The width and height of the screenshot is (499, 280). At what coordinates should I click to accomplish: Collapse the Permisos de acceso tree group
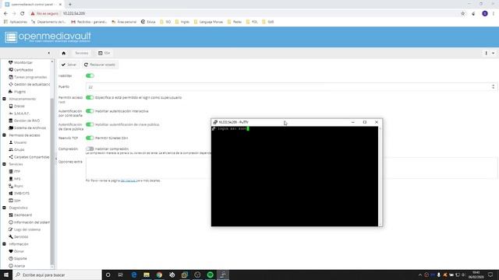(4, 135)
